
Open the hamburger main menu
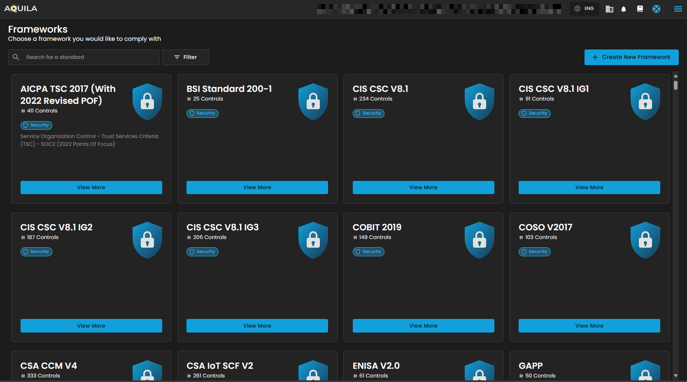pyautogui.click(x=678, y=9)
